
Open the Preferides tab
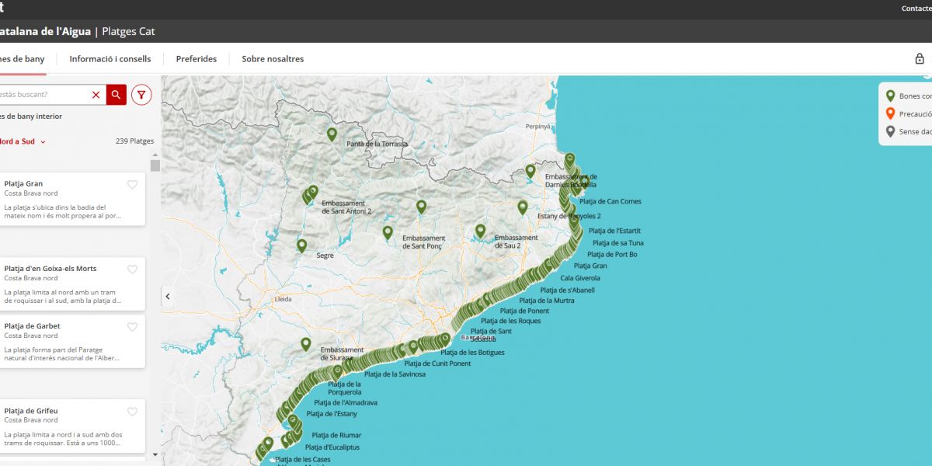click(x=196, y=59)
